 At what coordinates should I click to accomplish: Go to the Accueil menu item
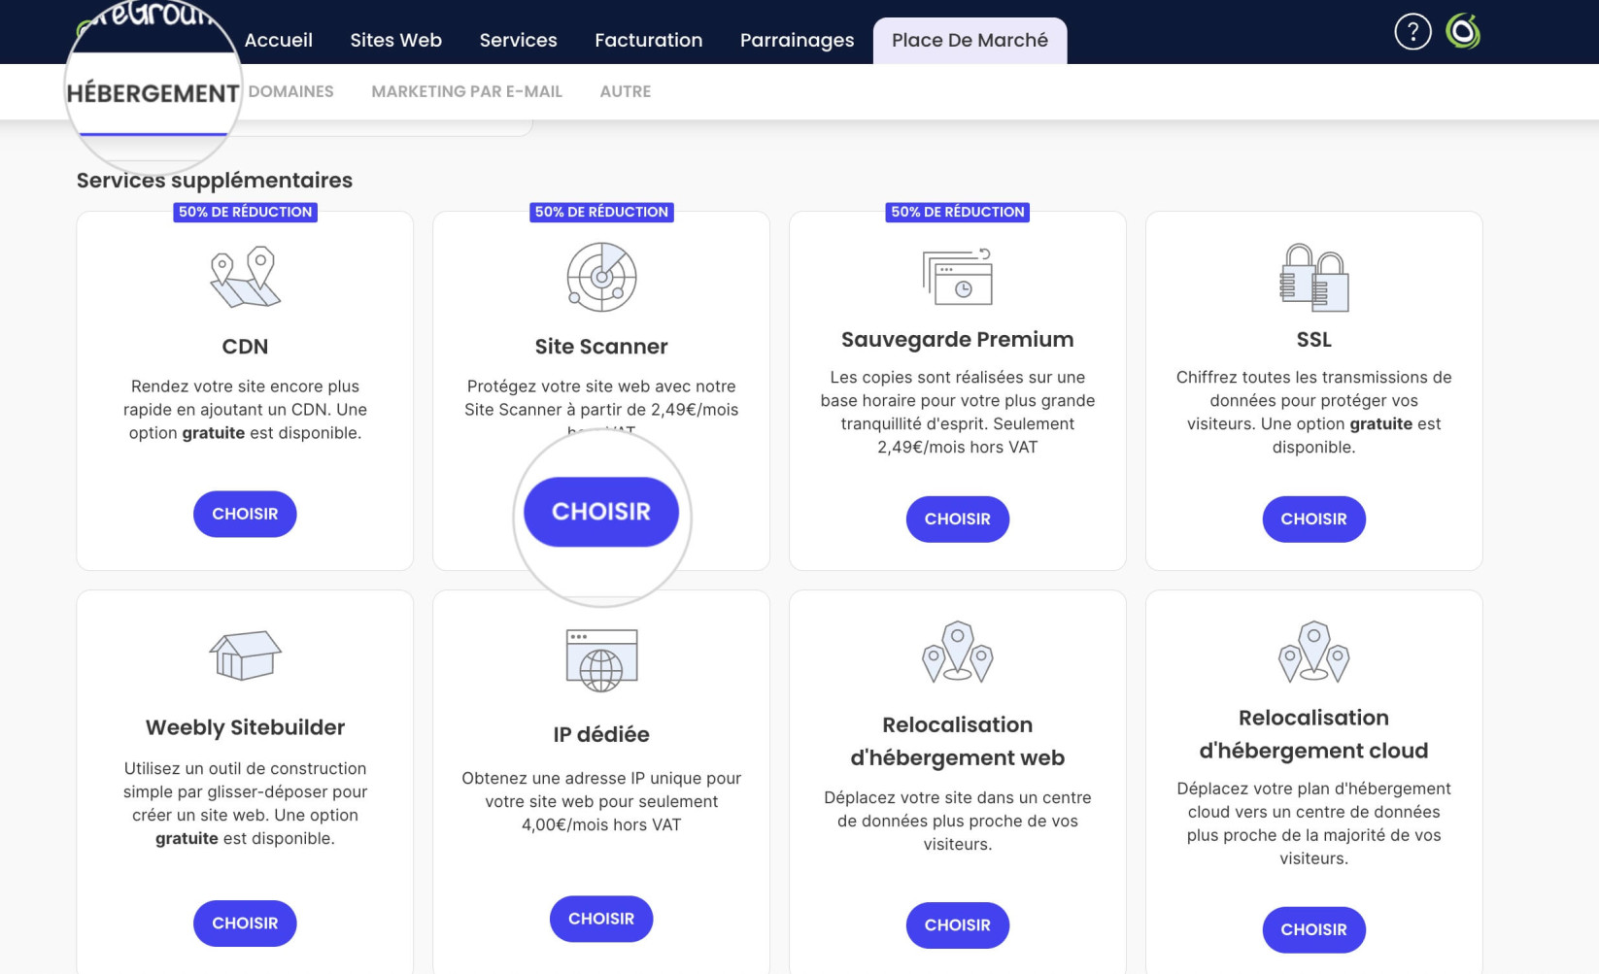pos(279,40)
